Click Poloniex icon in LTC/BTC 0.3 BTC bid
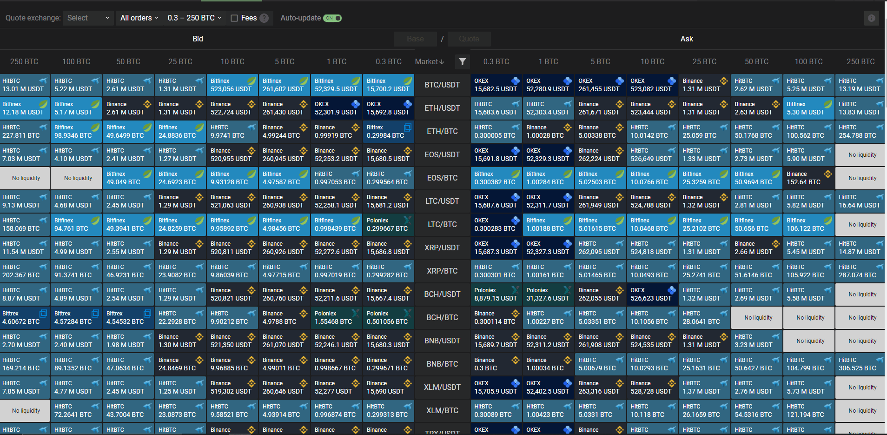The height and width of the screenshot is (435, 887). (407, 221)
